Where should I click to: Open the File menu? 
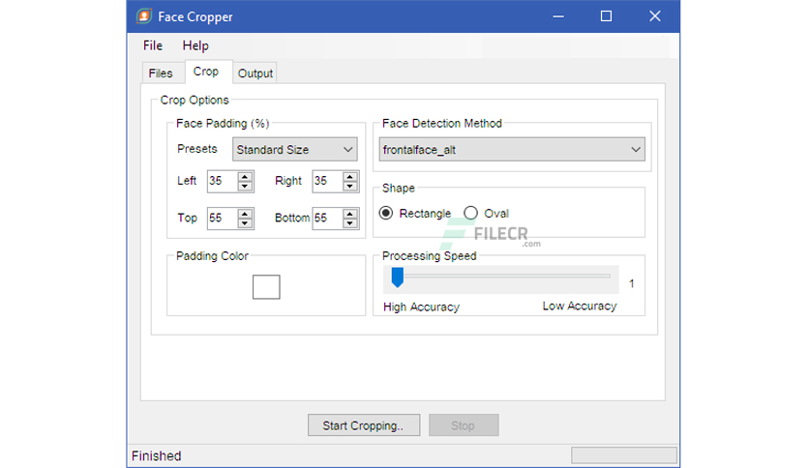click(153, 45)
